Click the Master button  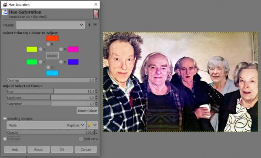(52, 56)
